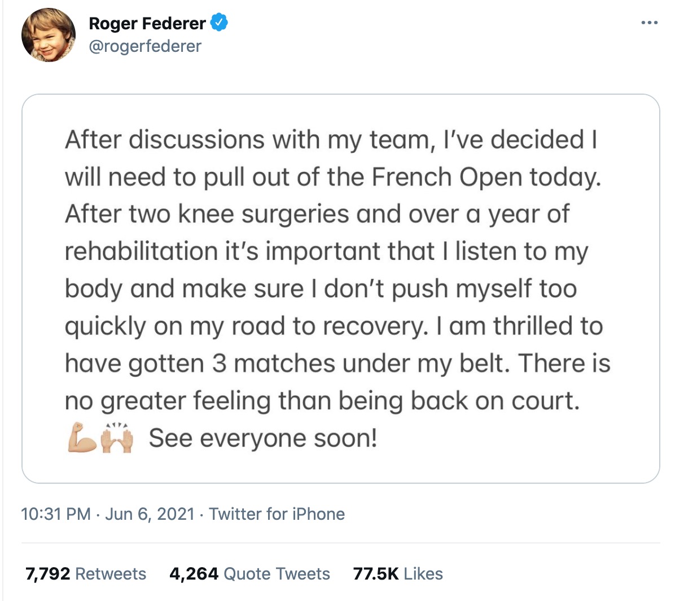Open the @rogerfederer handle link
The image size is (675, 601).
[145, 46]
